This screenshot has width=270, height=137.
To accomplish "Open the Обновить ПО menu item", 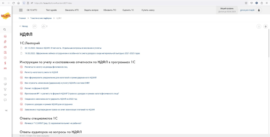I will click(x=110, y=10).
